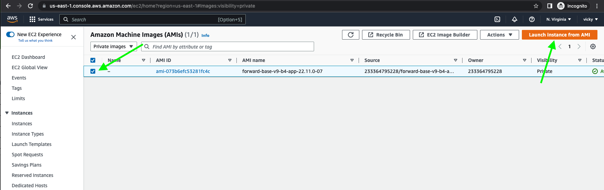The image size is (604, 190).
Task: Click Launch instance from AMI button
Action: pos(559,35)
